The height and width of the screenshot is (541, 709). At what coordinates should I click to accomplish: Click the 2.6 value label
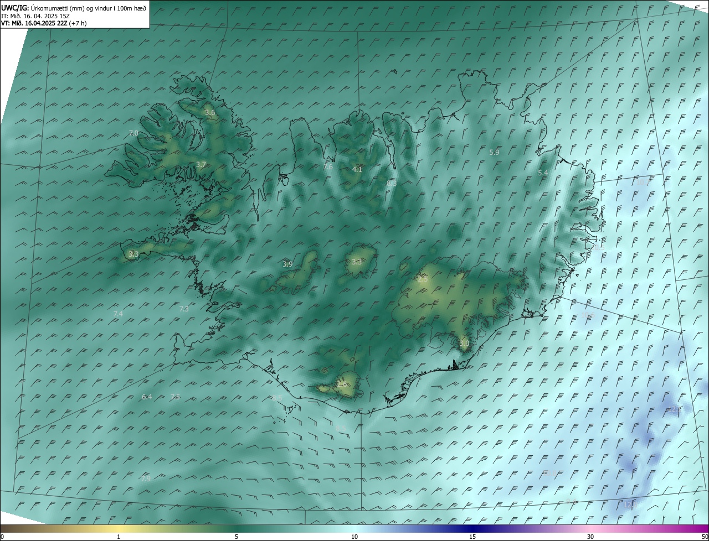[342, 384]
